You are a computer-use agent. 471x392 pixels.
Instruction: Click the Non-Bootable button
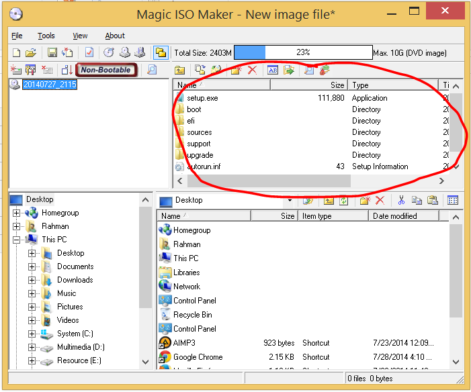(106, 70)
